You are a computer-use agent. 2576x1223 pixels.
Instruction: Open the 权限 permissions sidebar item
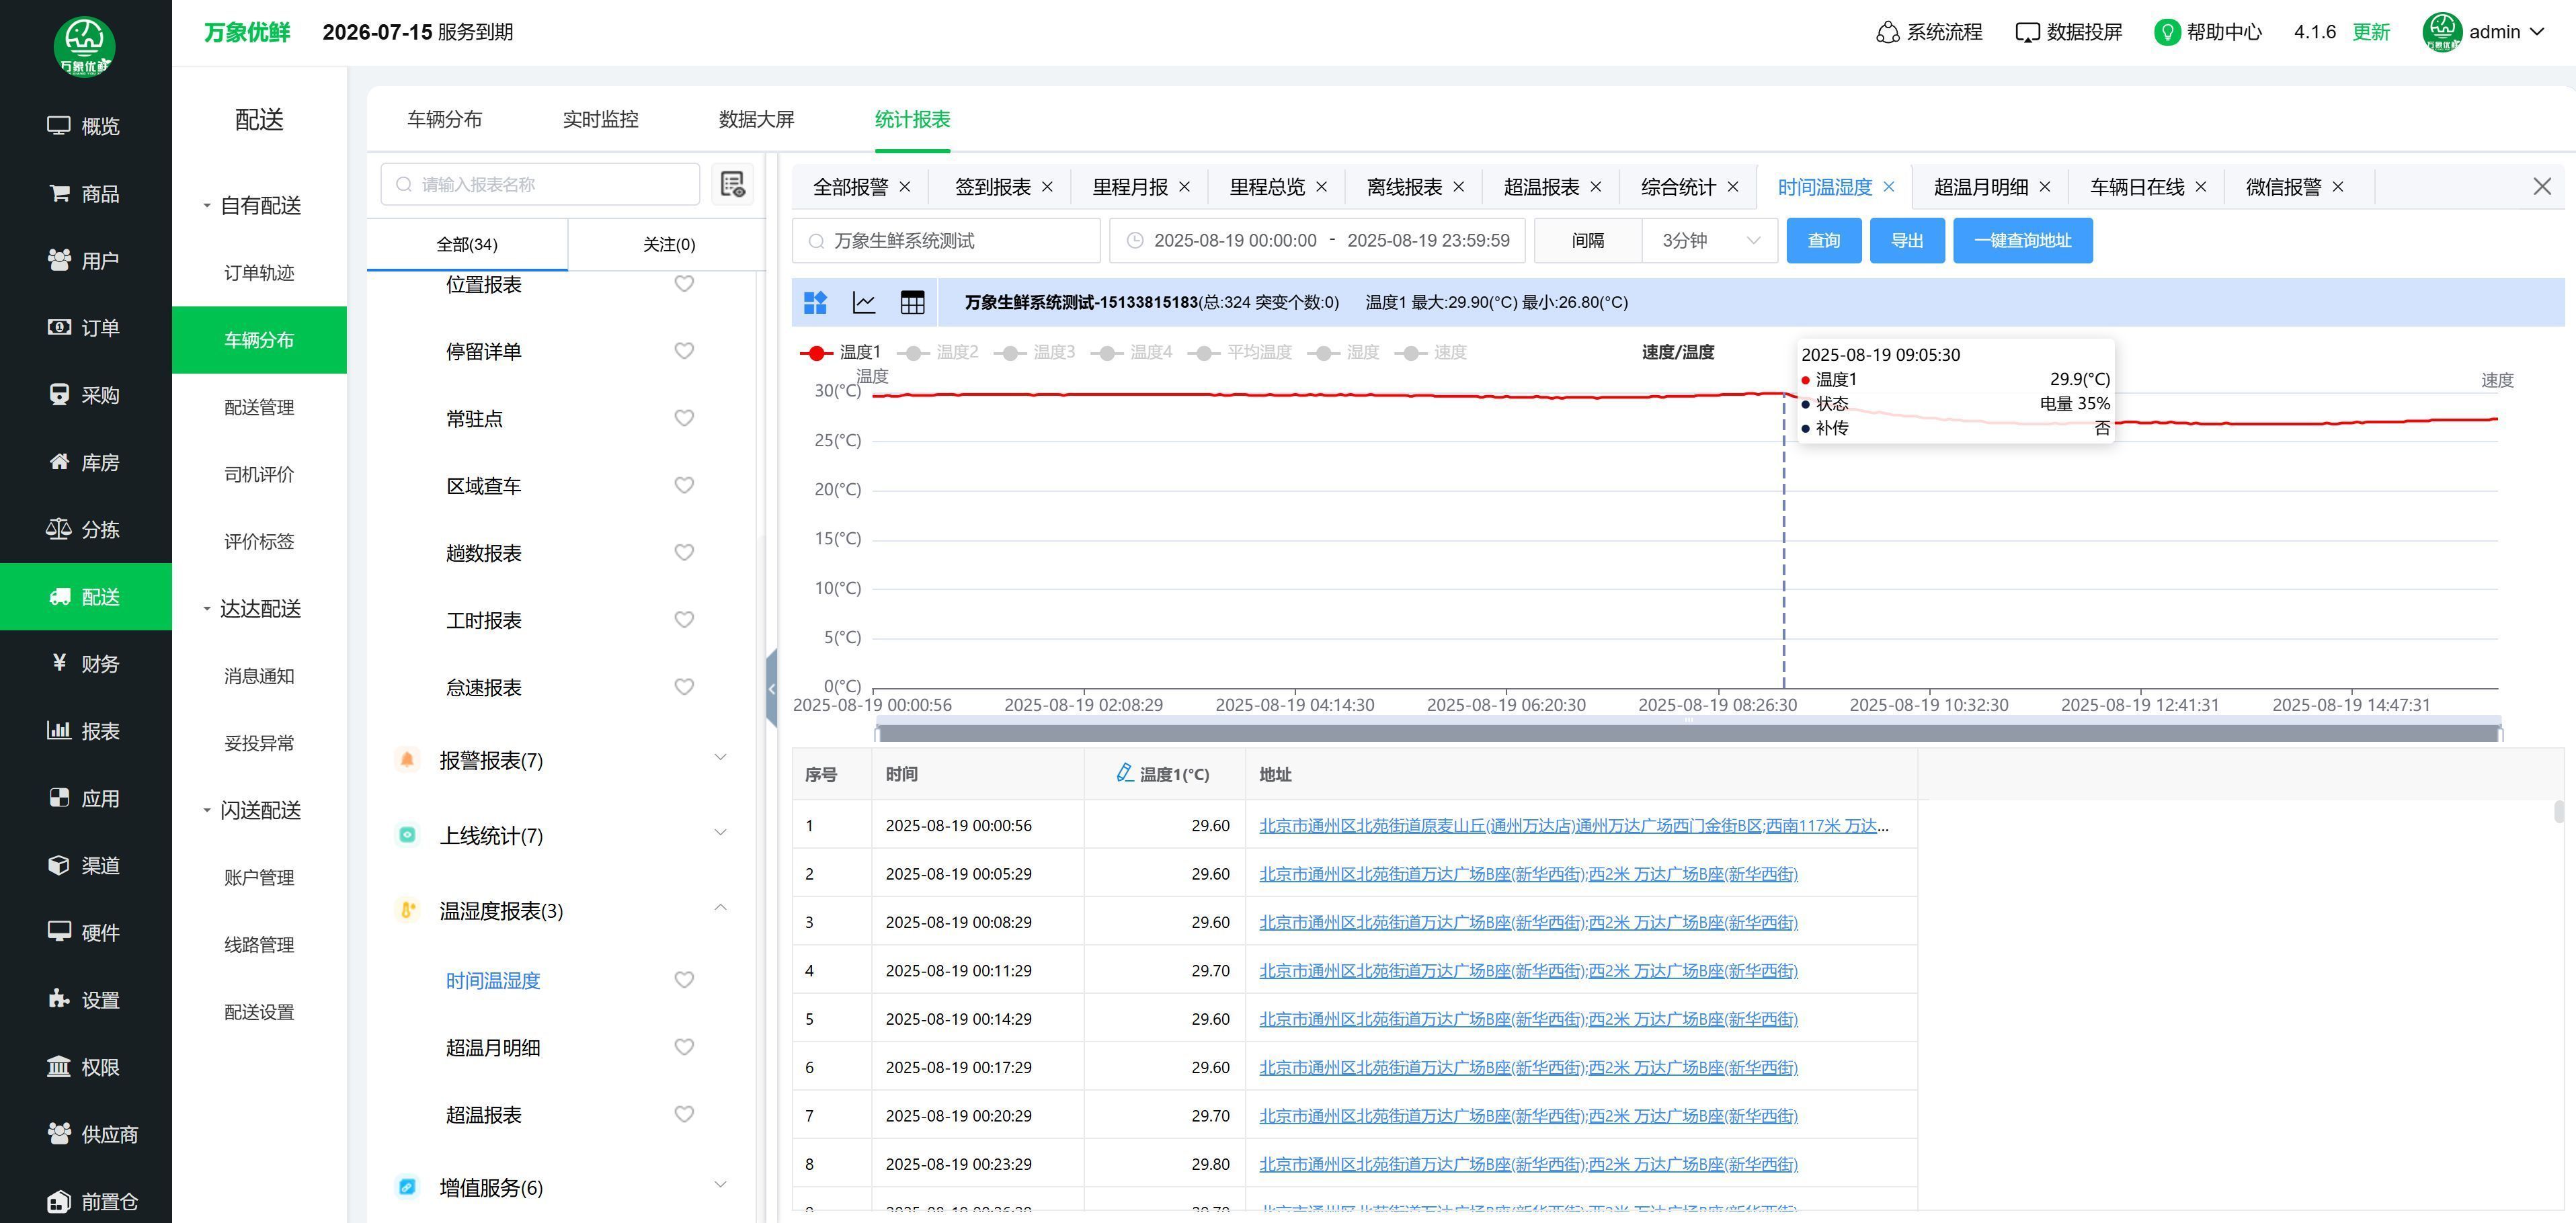(85, 1066)
